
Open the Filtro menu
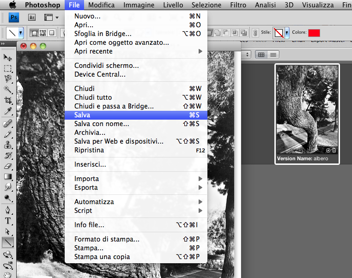238,5
